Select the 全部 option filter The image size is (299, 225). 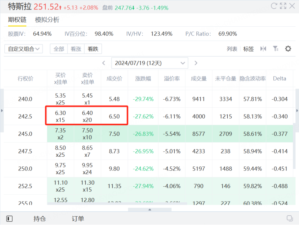click(59, 49)
